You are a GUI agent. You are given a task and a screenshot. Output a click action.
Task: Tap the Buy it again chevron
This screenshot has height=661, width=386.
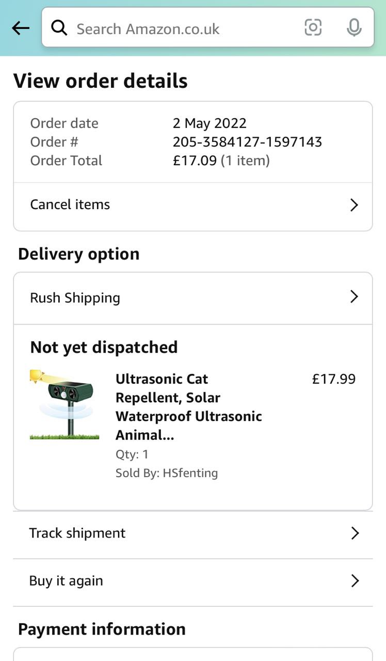pos(355,581)
